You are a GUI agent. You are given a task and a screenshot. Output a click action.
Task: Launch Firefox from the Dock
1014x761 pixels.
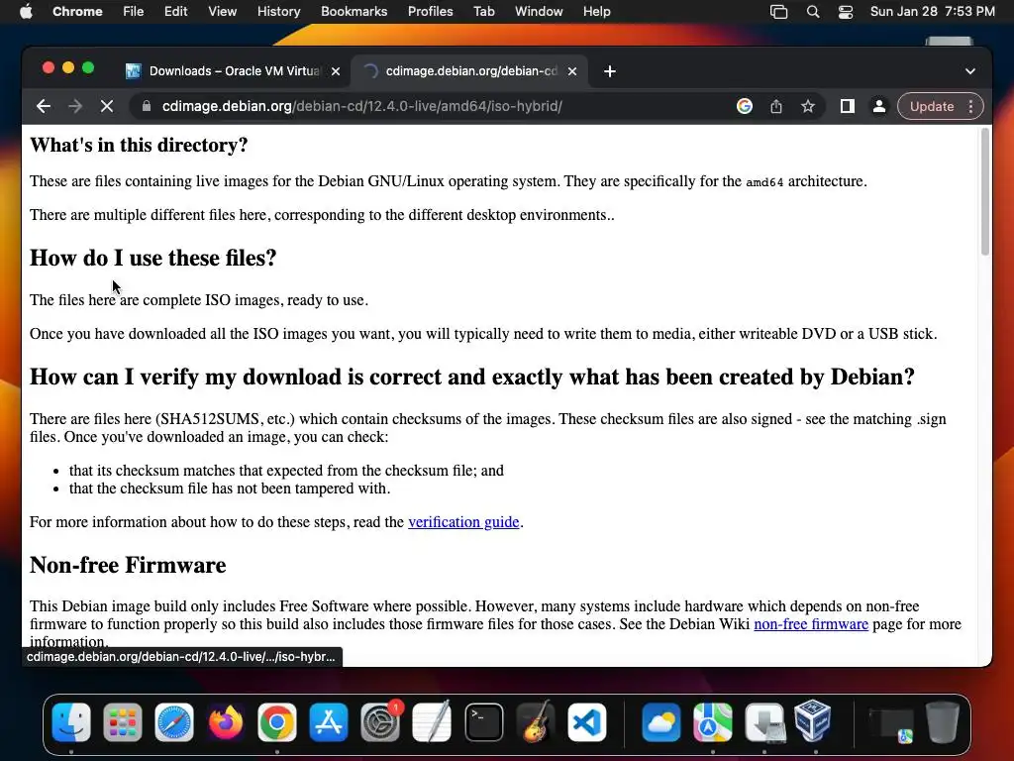pos(226,722)
